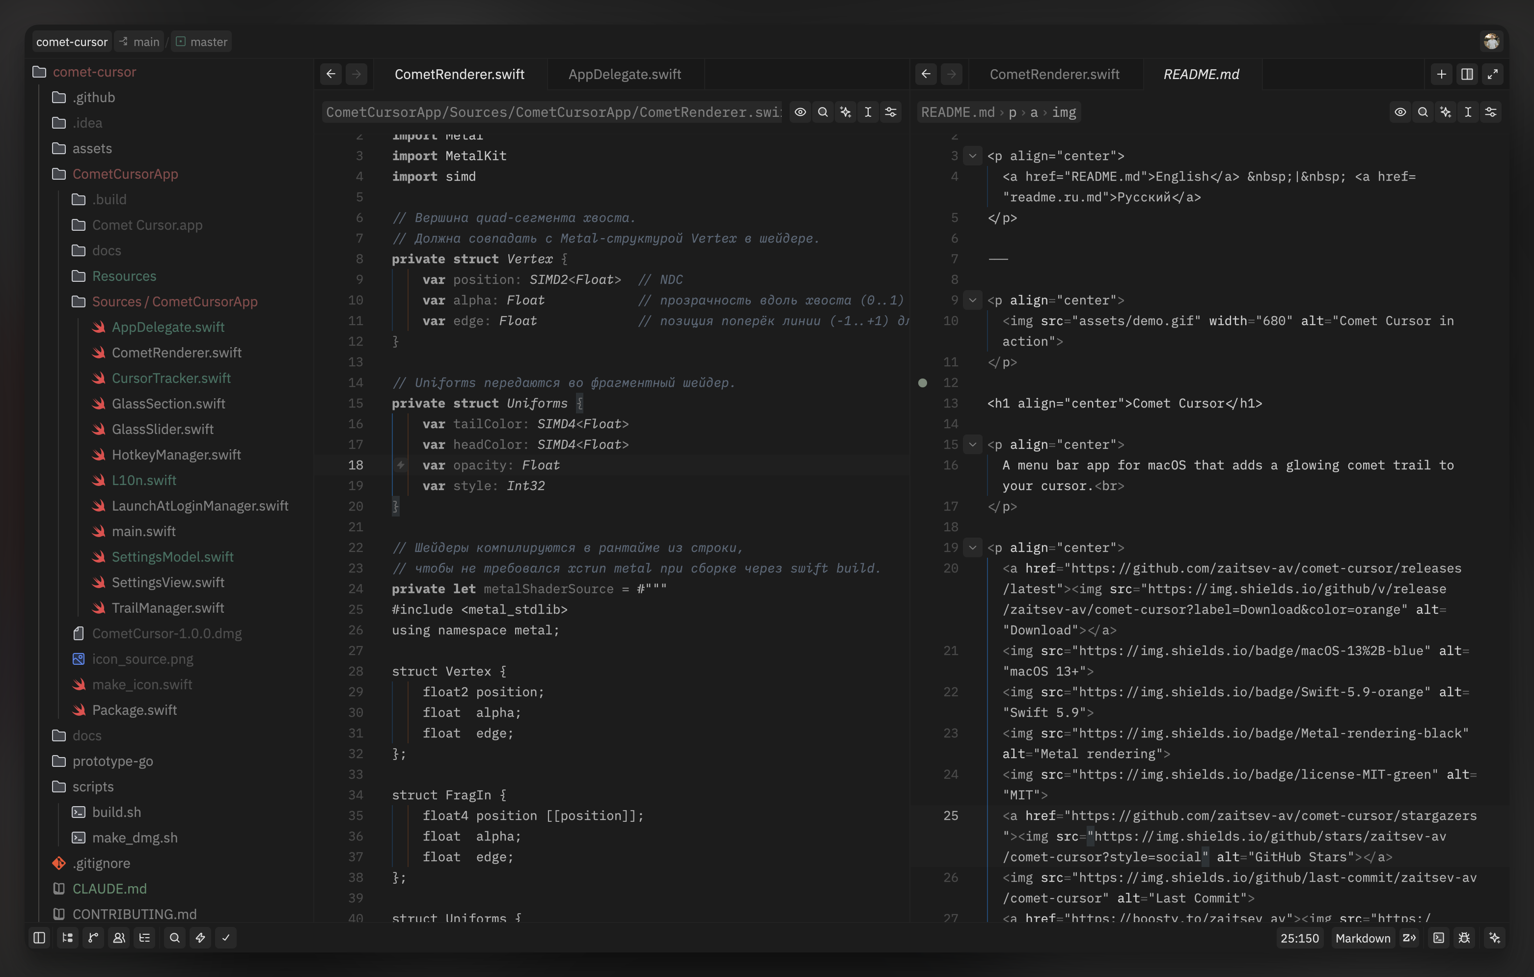Click the lightning bolt status bar icon
The image size is (1534, 977).
[x=200, y=938]
